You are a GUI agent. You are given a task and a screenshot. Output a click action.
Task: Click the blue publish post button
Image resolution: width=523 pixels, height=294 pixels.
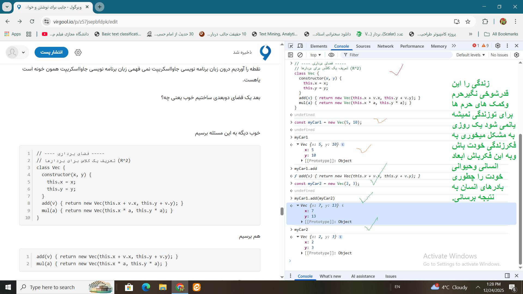[51, 52]
